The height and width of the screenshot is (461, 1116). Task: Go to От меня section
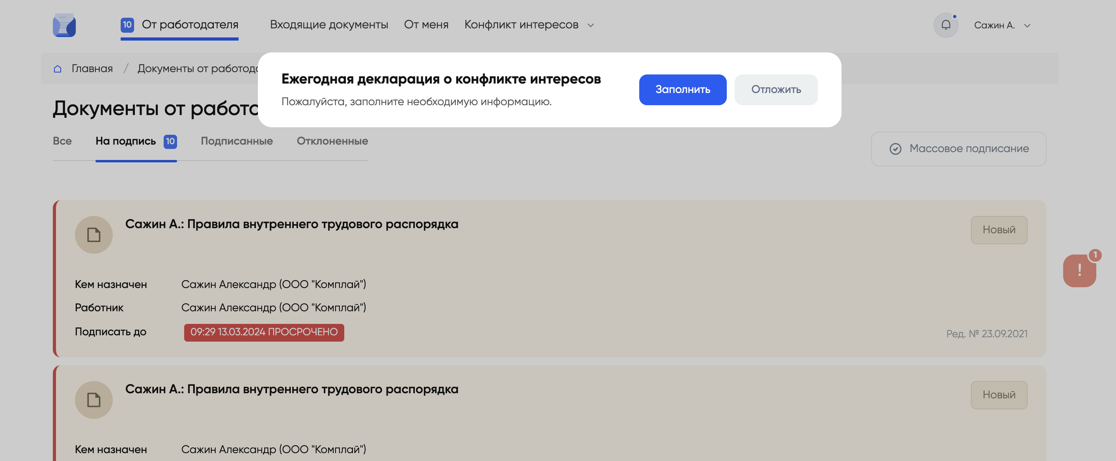(x=426, y=25)
